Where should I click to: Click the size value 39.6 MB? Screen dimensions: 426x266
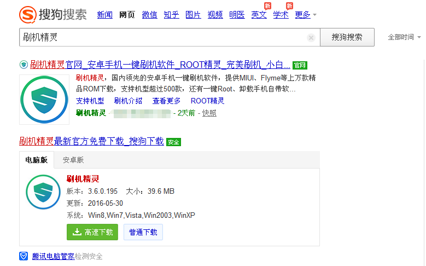point(161,191)
